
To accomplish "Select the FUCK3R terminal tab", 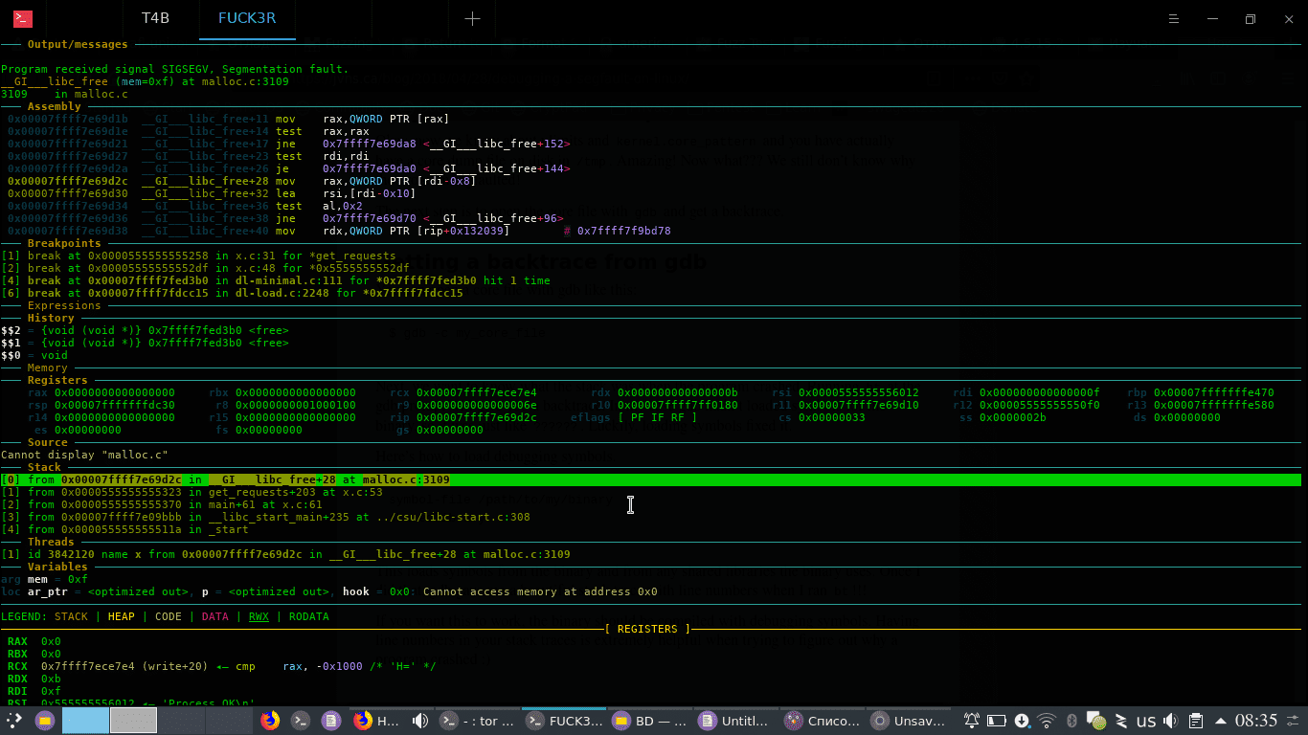I will point(247,18).
